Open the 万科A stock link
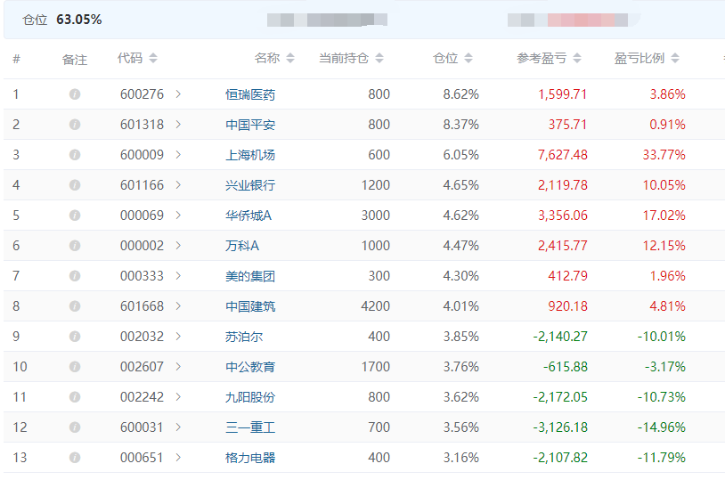 coord(242,246)
